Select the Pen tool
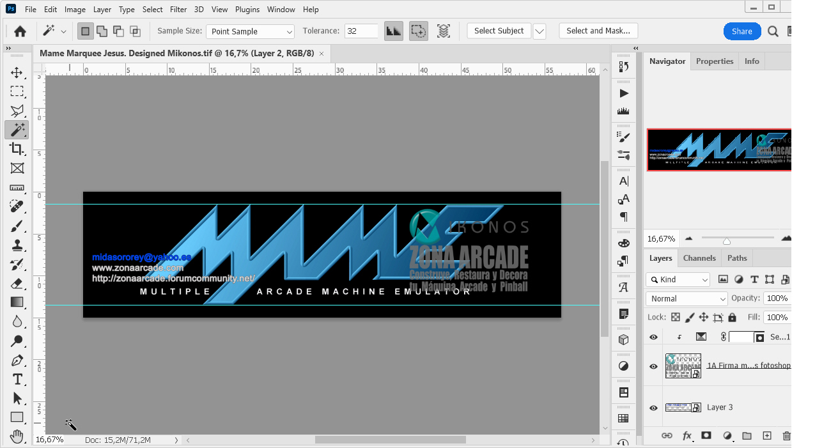Image resolution: width=815 pixels, height=448 pixels. click(17, 360)
